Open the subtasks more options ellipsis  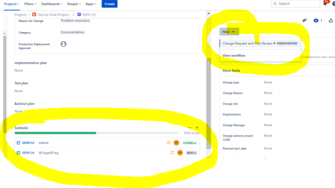pyautogui.click(x=190, y=127)
